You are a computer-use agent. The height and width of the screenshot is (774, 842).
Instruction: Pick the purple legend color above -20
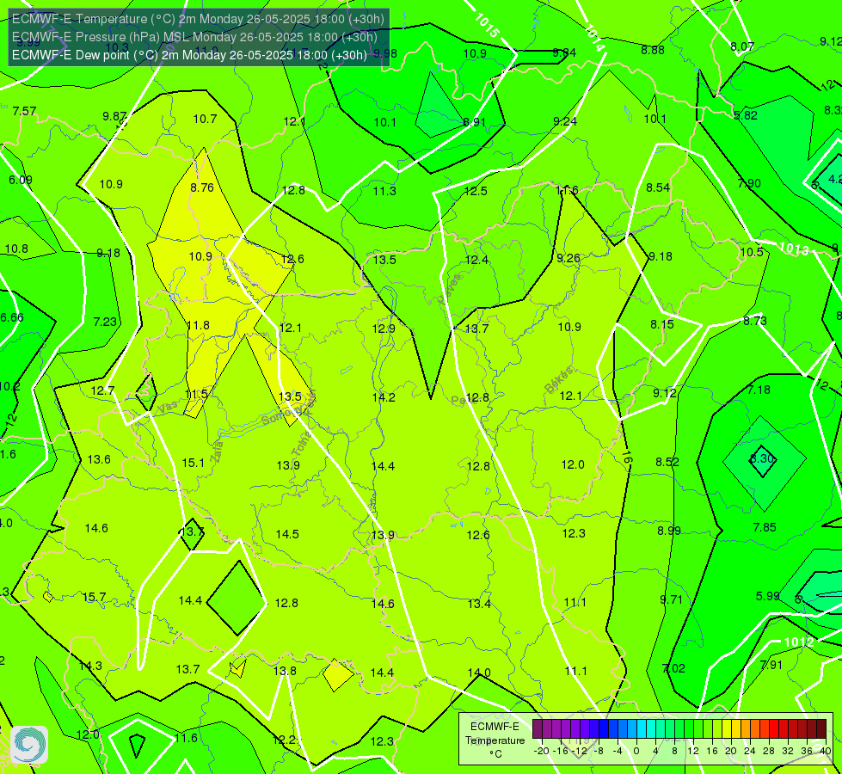coord(538,729)
